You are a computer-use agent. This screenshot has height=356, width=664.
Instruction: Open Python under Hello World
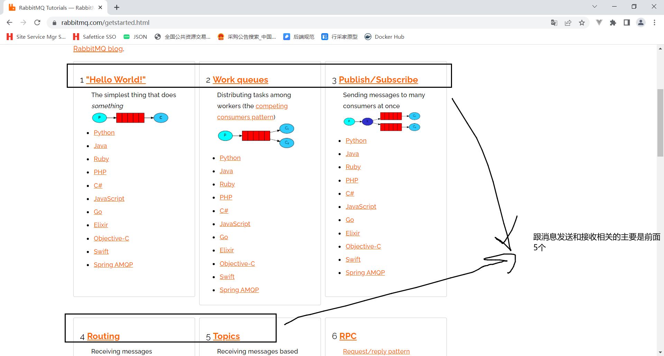point(104,132)
